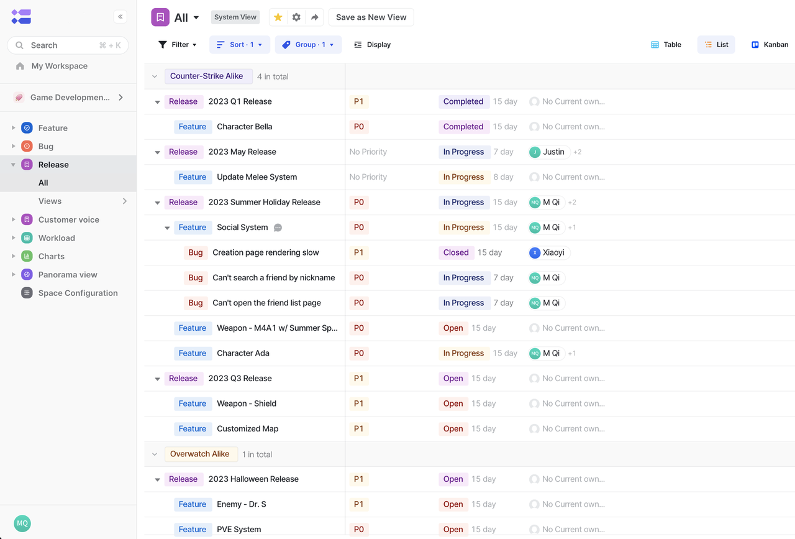This screenshot has width=795, height=539.
Task: Open the Filter menu
Action: pos(178,44)
